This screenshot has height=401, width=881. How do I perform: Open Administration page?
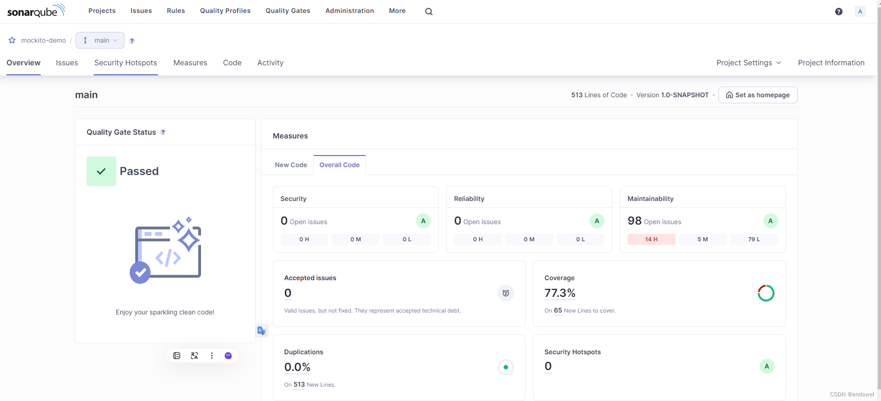pos(350,11)
